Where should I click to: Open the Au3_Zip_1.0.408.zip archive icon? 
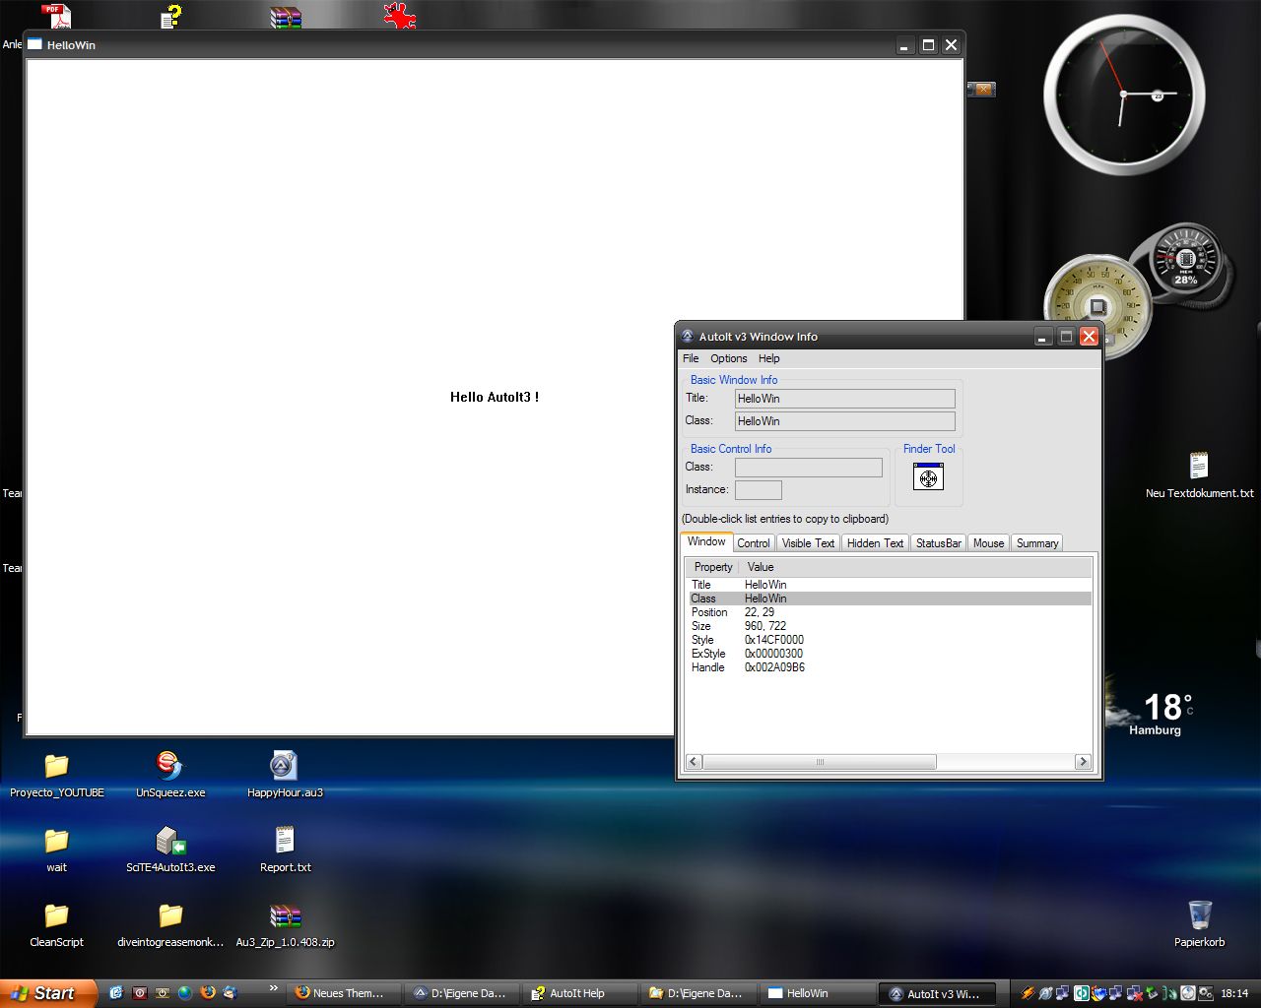pos(285,915)
